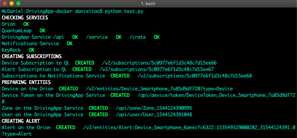Click the OK status beside KeyRock
Screen dimensions: 297x138
(x=32, y=50)
